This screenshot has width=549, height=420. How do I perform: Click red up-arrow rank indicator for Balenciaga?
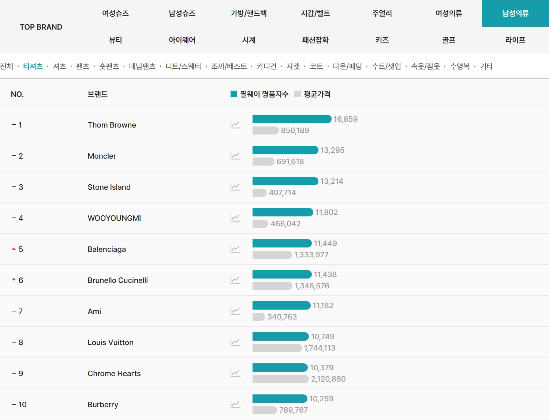click(14, 249)
